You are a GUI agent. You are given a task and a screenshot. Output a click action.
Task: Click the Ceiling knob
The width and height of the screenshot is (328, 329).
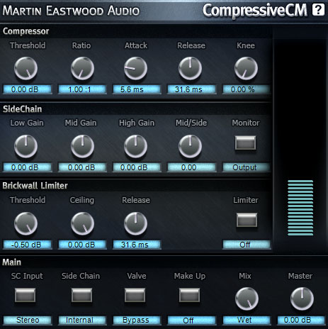point(82,223)
